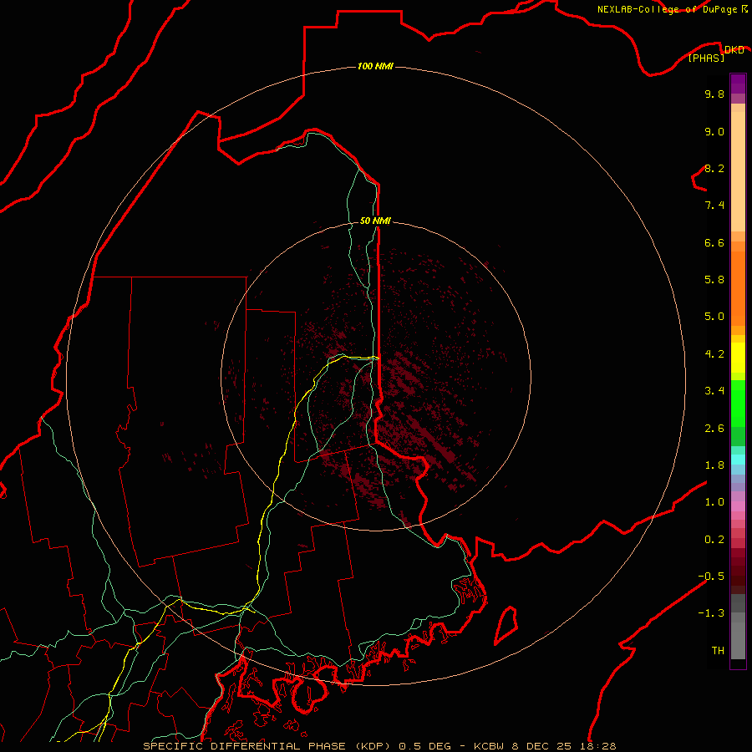Viewport: 752px width, 752px height.
Task: Click the 5.8 label on the color scale
Action: 714,280
